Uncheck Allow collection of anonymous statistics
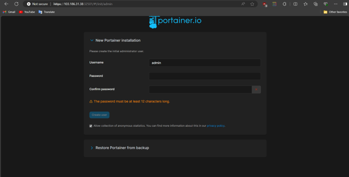The width and height of the screenshot is (349, 177). [x=91, y=126]
